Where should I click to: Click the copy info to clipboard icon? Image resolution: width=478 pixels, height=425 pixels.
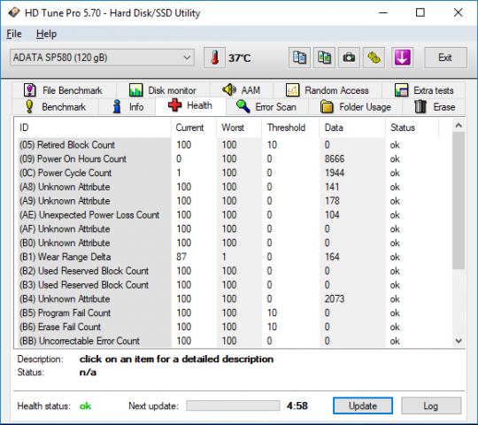coord(299,58)
